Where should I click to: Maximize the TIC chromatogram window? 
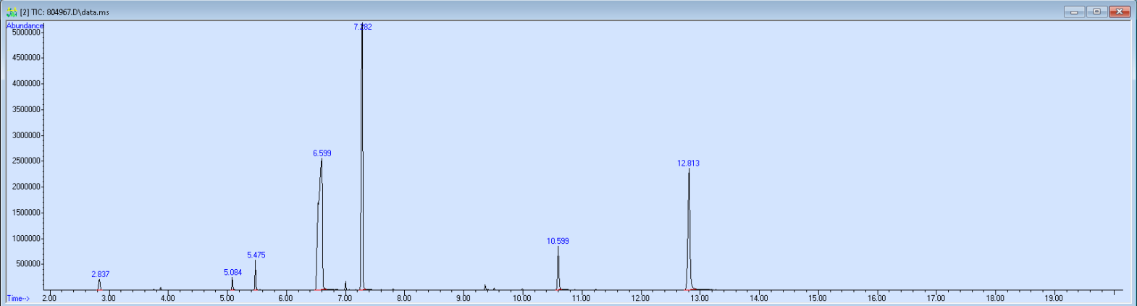click(1097, 12)
